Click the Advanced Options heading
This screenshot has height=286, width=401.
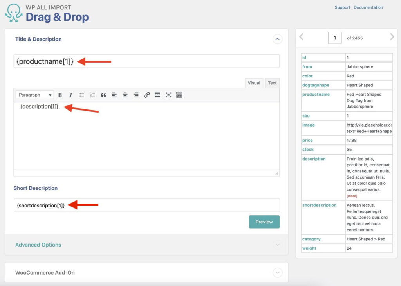click(x=38, y=245)
